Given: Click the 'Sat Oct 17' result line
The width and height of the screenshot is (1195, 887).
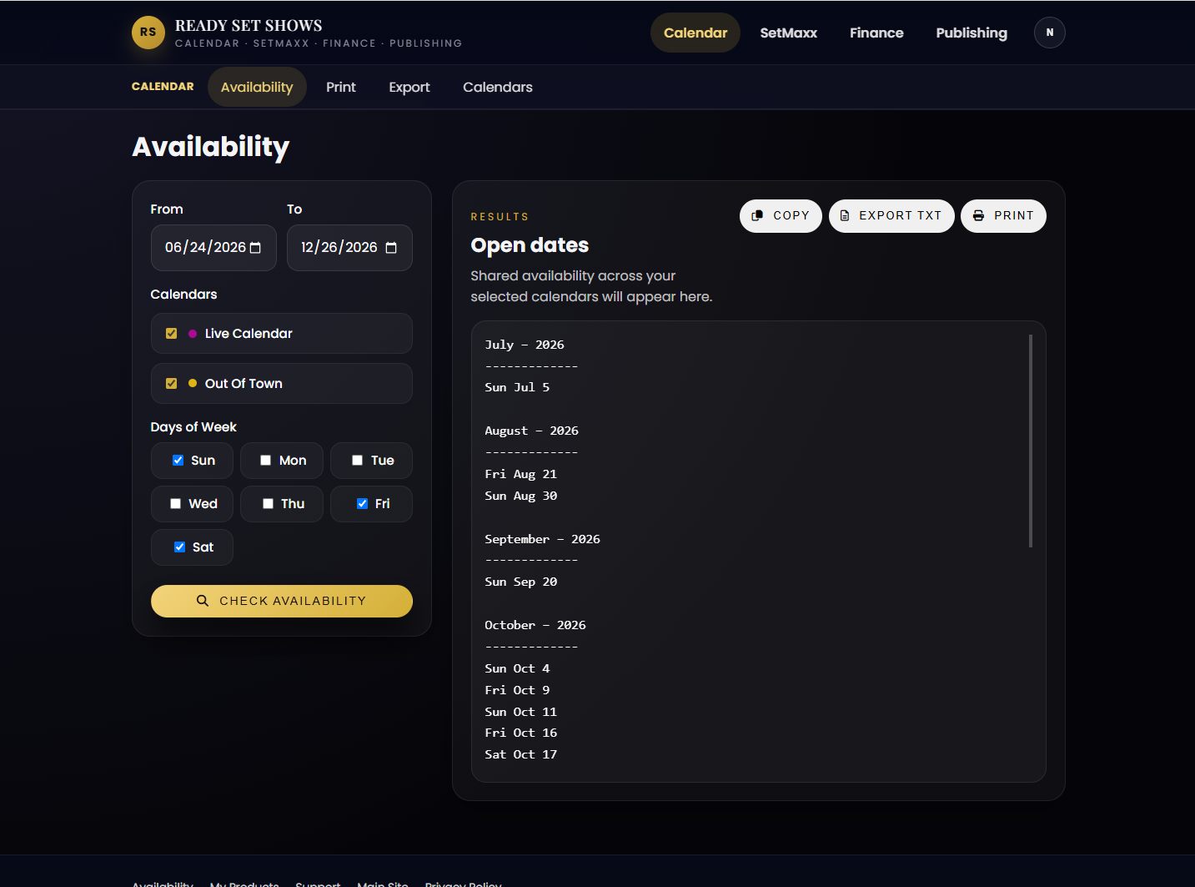Looking at the screenshot, I should 520,754.
